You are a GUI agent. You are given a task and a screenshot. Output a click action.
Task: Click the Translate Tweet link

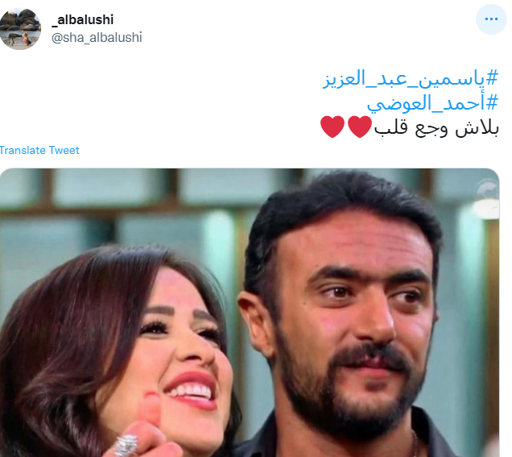click(39, 150)
